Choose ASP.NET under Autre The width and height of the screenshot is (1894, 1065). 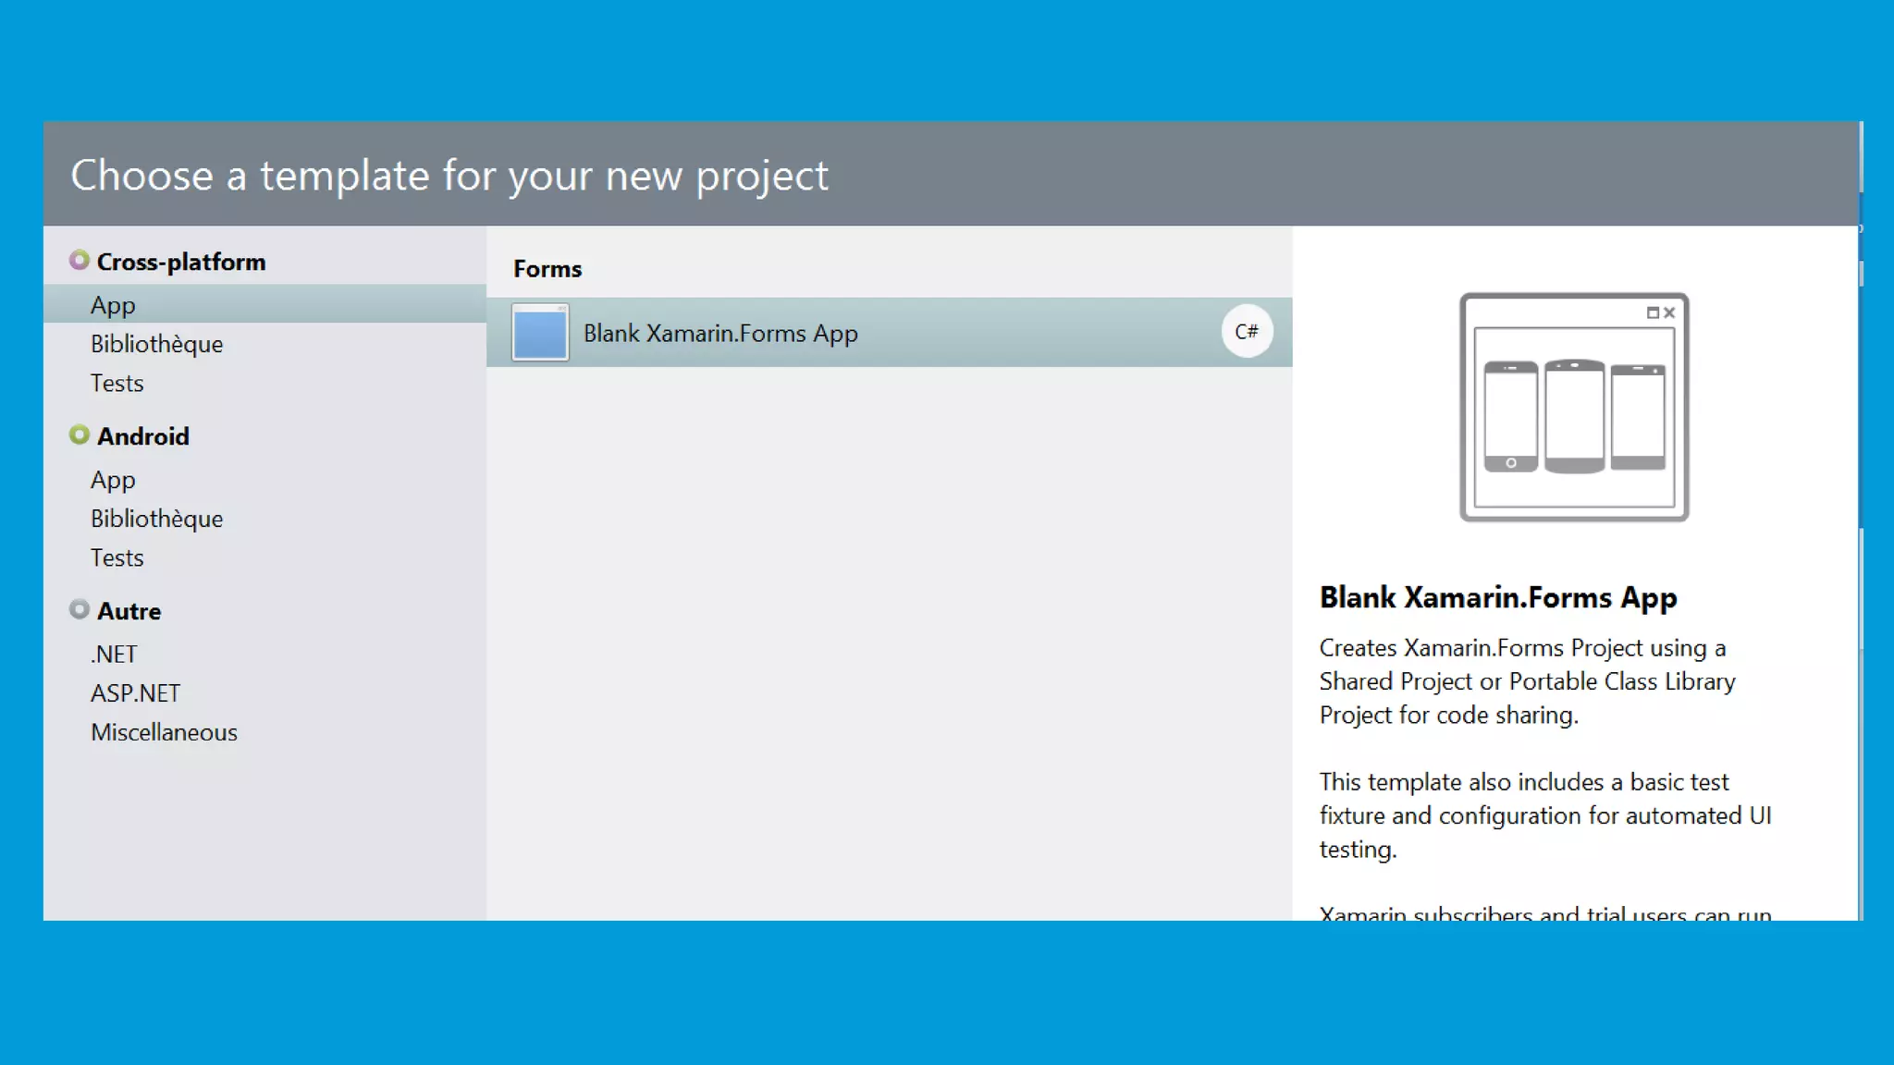coord(135,693)
